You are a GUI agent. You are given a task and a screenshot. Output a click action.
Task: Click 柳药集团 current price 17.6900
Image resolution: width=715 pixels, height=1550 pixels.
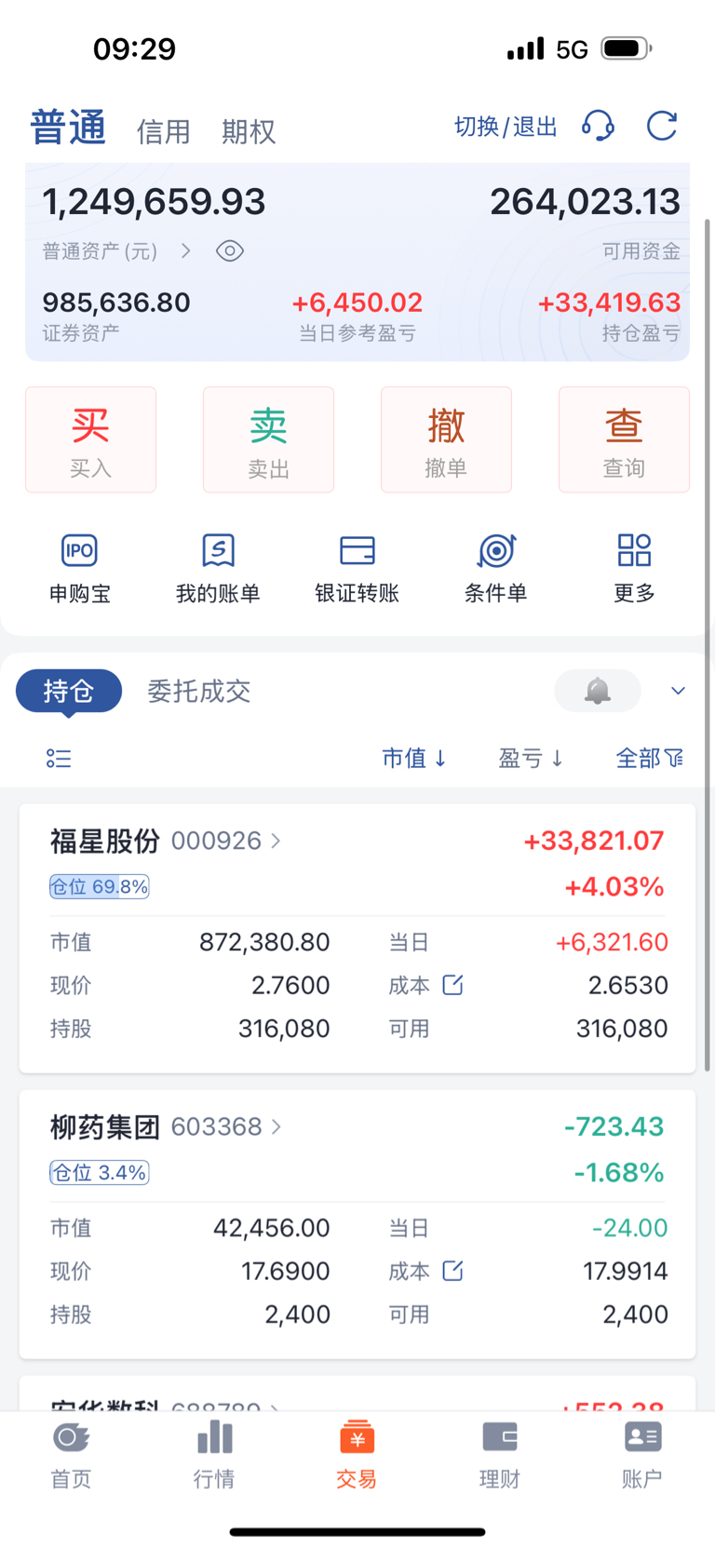286,1271
